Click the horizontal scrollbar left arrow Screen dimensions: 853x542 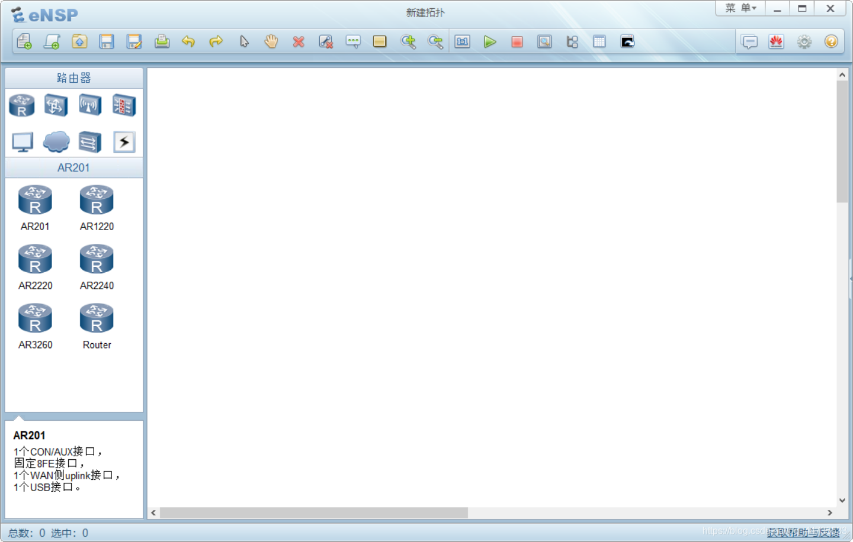coord(153,512)
